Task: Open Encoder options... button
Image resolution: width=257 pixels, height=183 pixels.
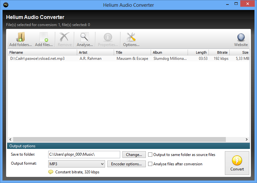Action: (126, 164)
